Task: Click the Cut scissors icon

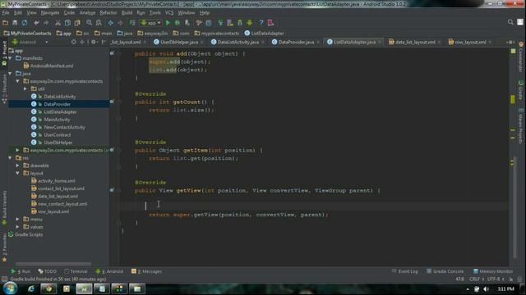Action: click(x=58, y=23)
